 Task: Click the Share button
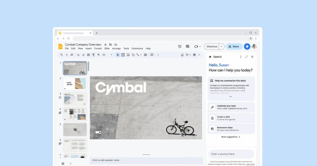tap(234, 47)
